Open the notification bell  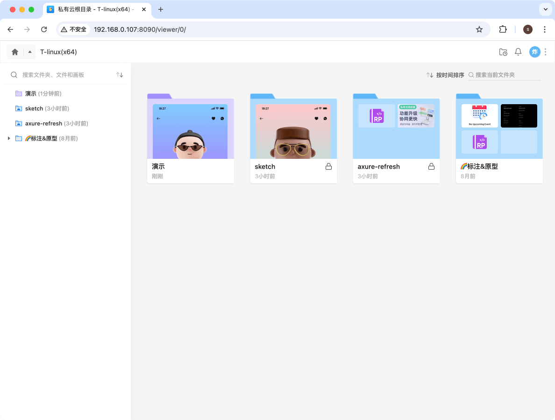(518, 52)
